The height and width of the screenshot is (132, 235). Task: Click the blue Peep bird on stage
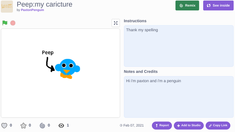pyautogui.click(x=68, y=69)
